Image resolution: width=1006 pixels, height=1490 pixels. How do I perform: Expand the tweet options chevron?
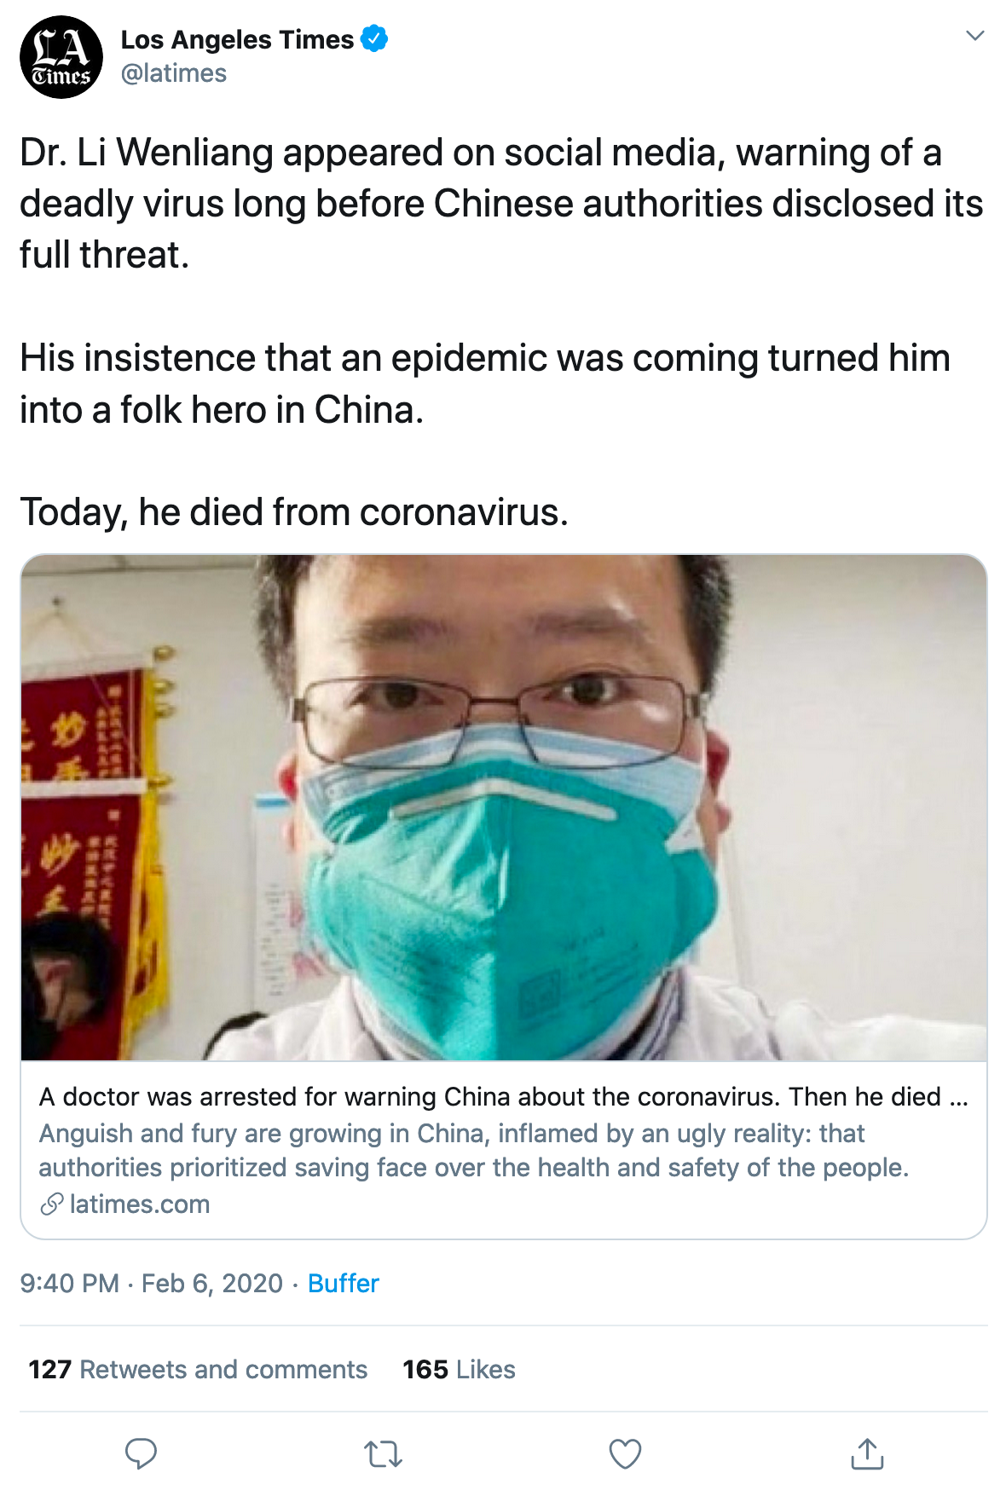pyautogui.click(x=974, y=36)
